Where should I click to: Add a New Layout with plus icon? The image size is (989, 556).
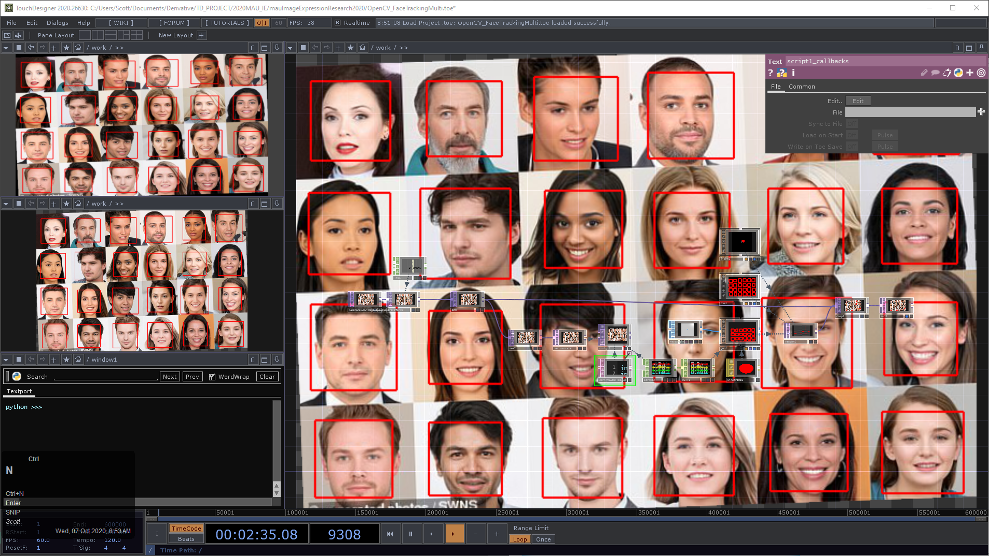(201, 35)
